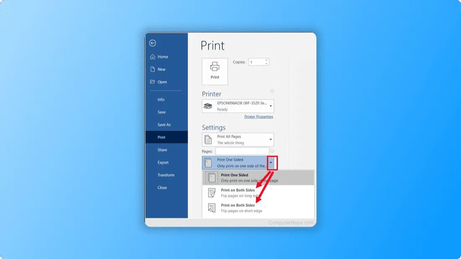This screenshot has width=461, height=259.
Task: Click 'The whole thing' subtitle text
Action: (x=230, y=143)
